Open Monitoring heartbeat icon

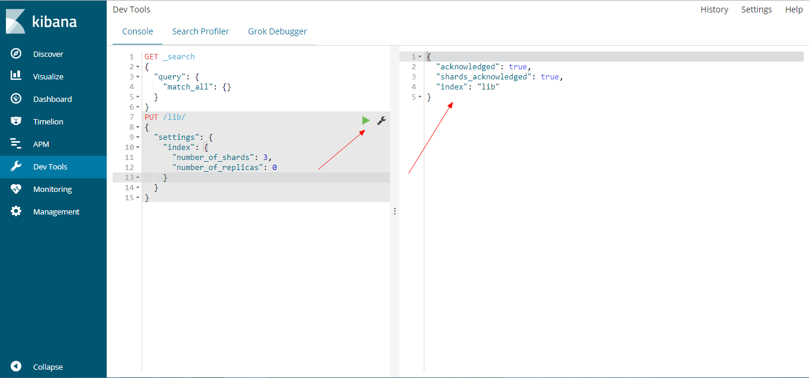(x=16, y=189)
